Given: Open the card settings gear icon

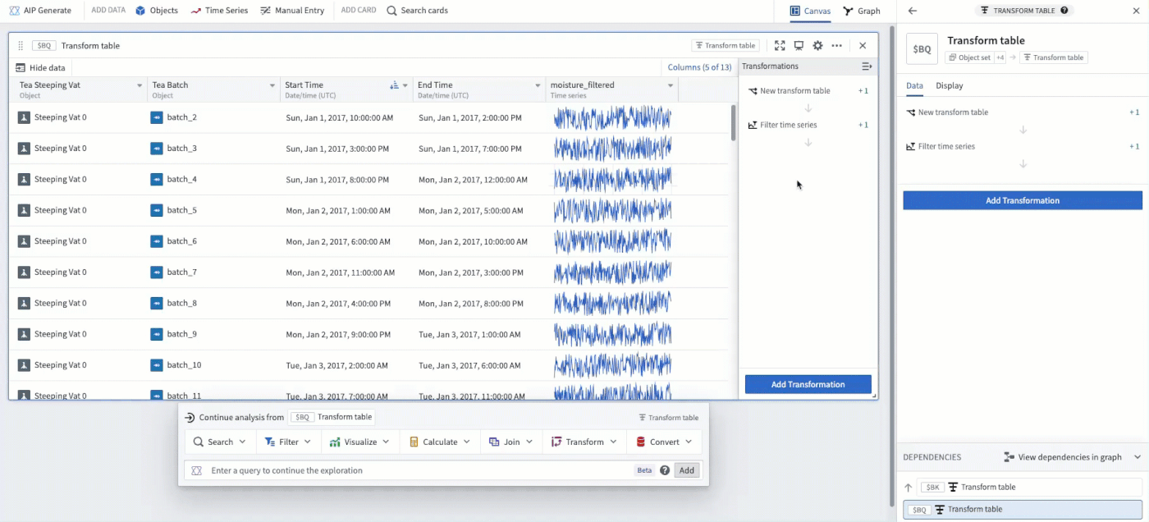Looking at the screenshot, I should pyautogui.click(x=817, y=46).
